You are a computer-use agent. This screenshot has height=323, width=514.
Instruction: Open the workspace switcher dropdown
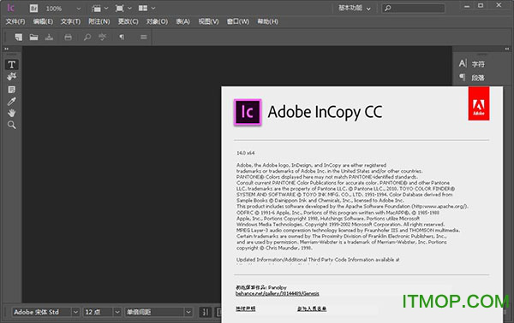(x=355, y=9)
